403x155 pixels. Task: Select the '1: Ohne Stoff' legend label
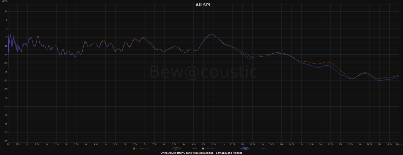[x=143, y=148]
